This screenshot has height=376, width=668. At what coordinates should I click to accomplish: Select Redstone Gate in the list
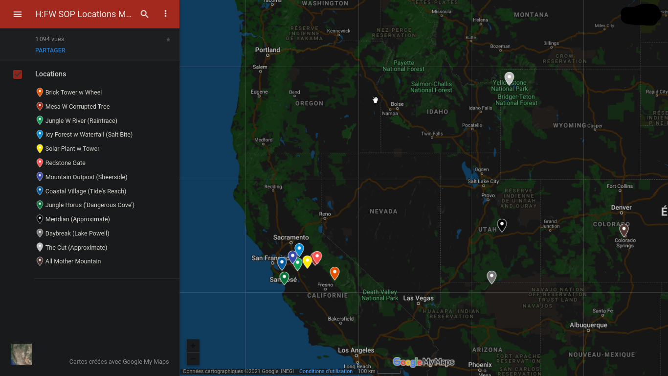click(x=66, y=163)
